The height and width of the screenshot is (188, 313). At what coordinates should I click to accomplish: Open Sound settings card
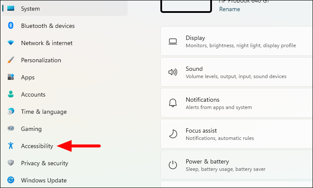pyautogui.click(x=236, y=72)
